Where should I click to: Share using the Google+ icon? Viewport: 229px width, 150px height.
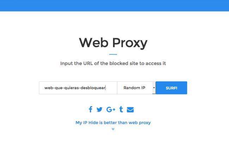(x=111, y=109)
